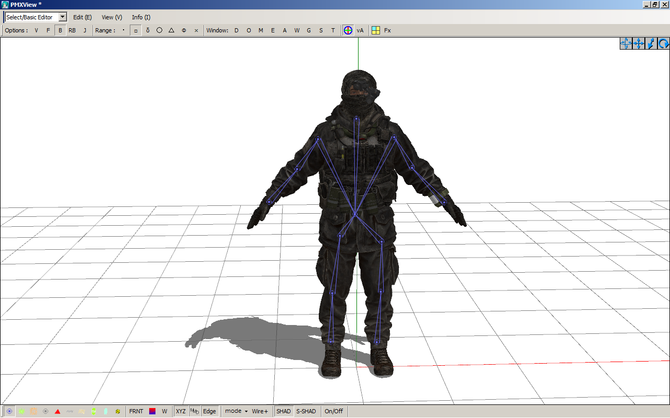Click the small yellow joint display icon

point(118,411)
